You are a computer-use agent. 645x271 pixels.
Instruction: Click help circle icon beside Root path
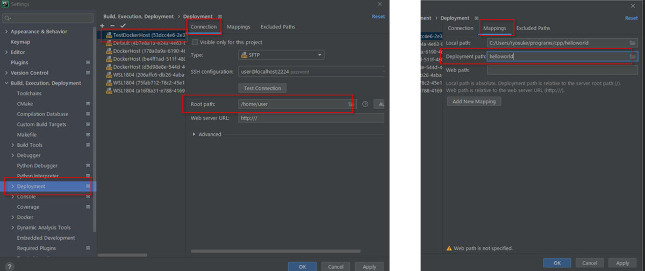point(365,104)
